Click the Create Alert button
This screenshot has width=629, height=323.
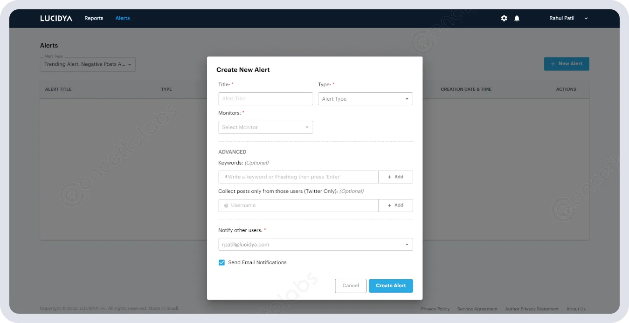tap(391, 285)
